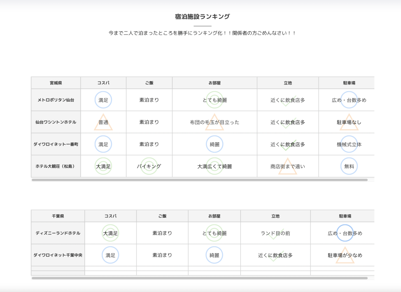Select コスパ header in 宮城県 table

pos(103,83)
